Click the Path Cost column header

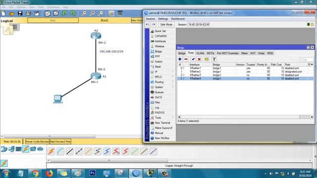pyautogui.click(x=277, y=65)
